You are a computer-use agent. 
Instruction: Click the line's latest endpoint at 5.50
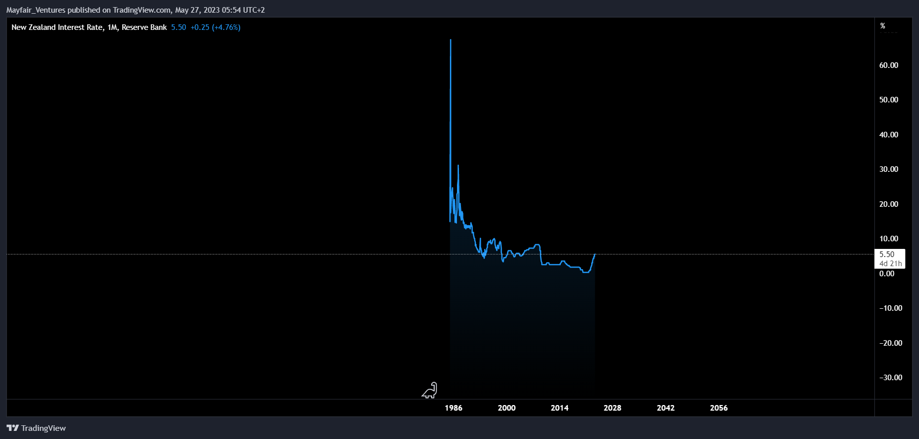[x=595, y=254]
